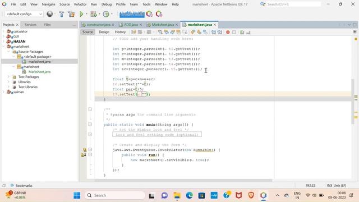Click the second profiler hexagon icon in the toolbar
Viewport: 359px width, 202px height.
click(x=159, y=14)
